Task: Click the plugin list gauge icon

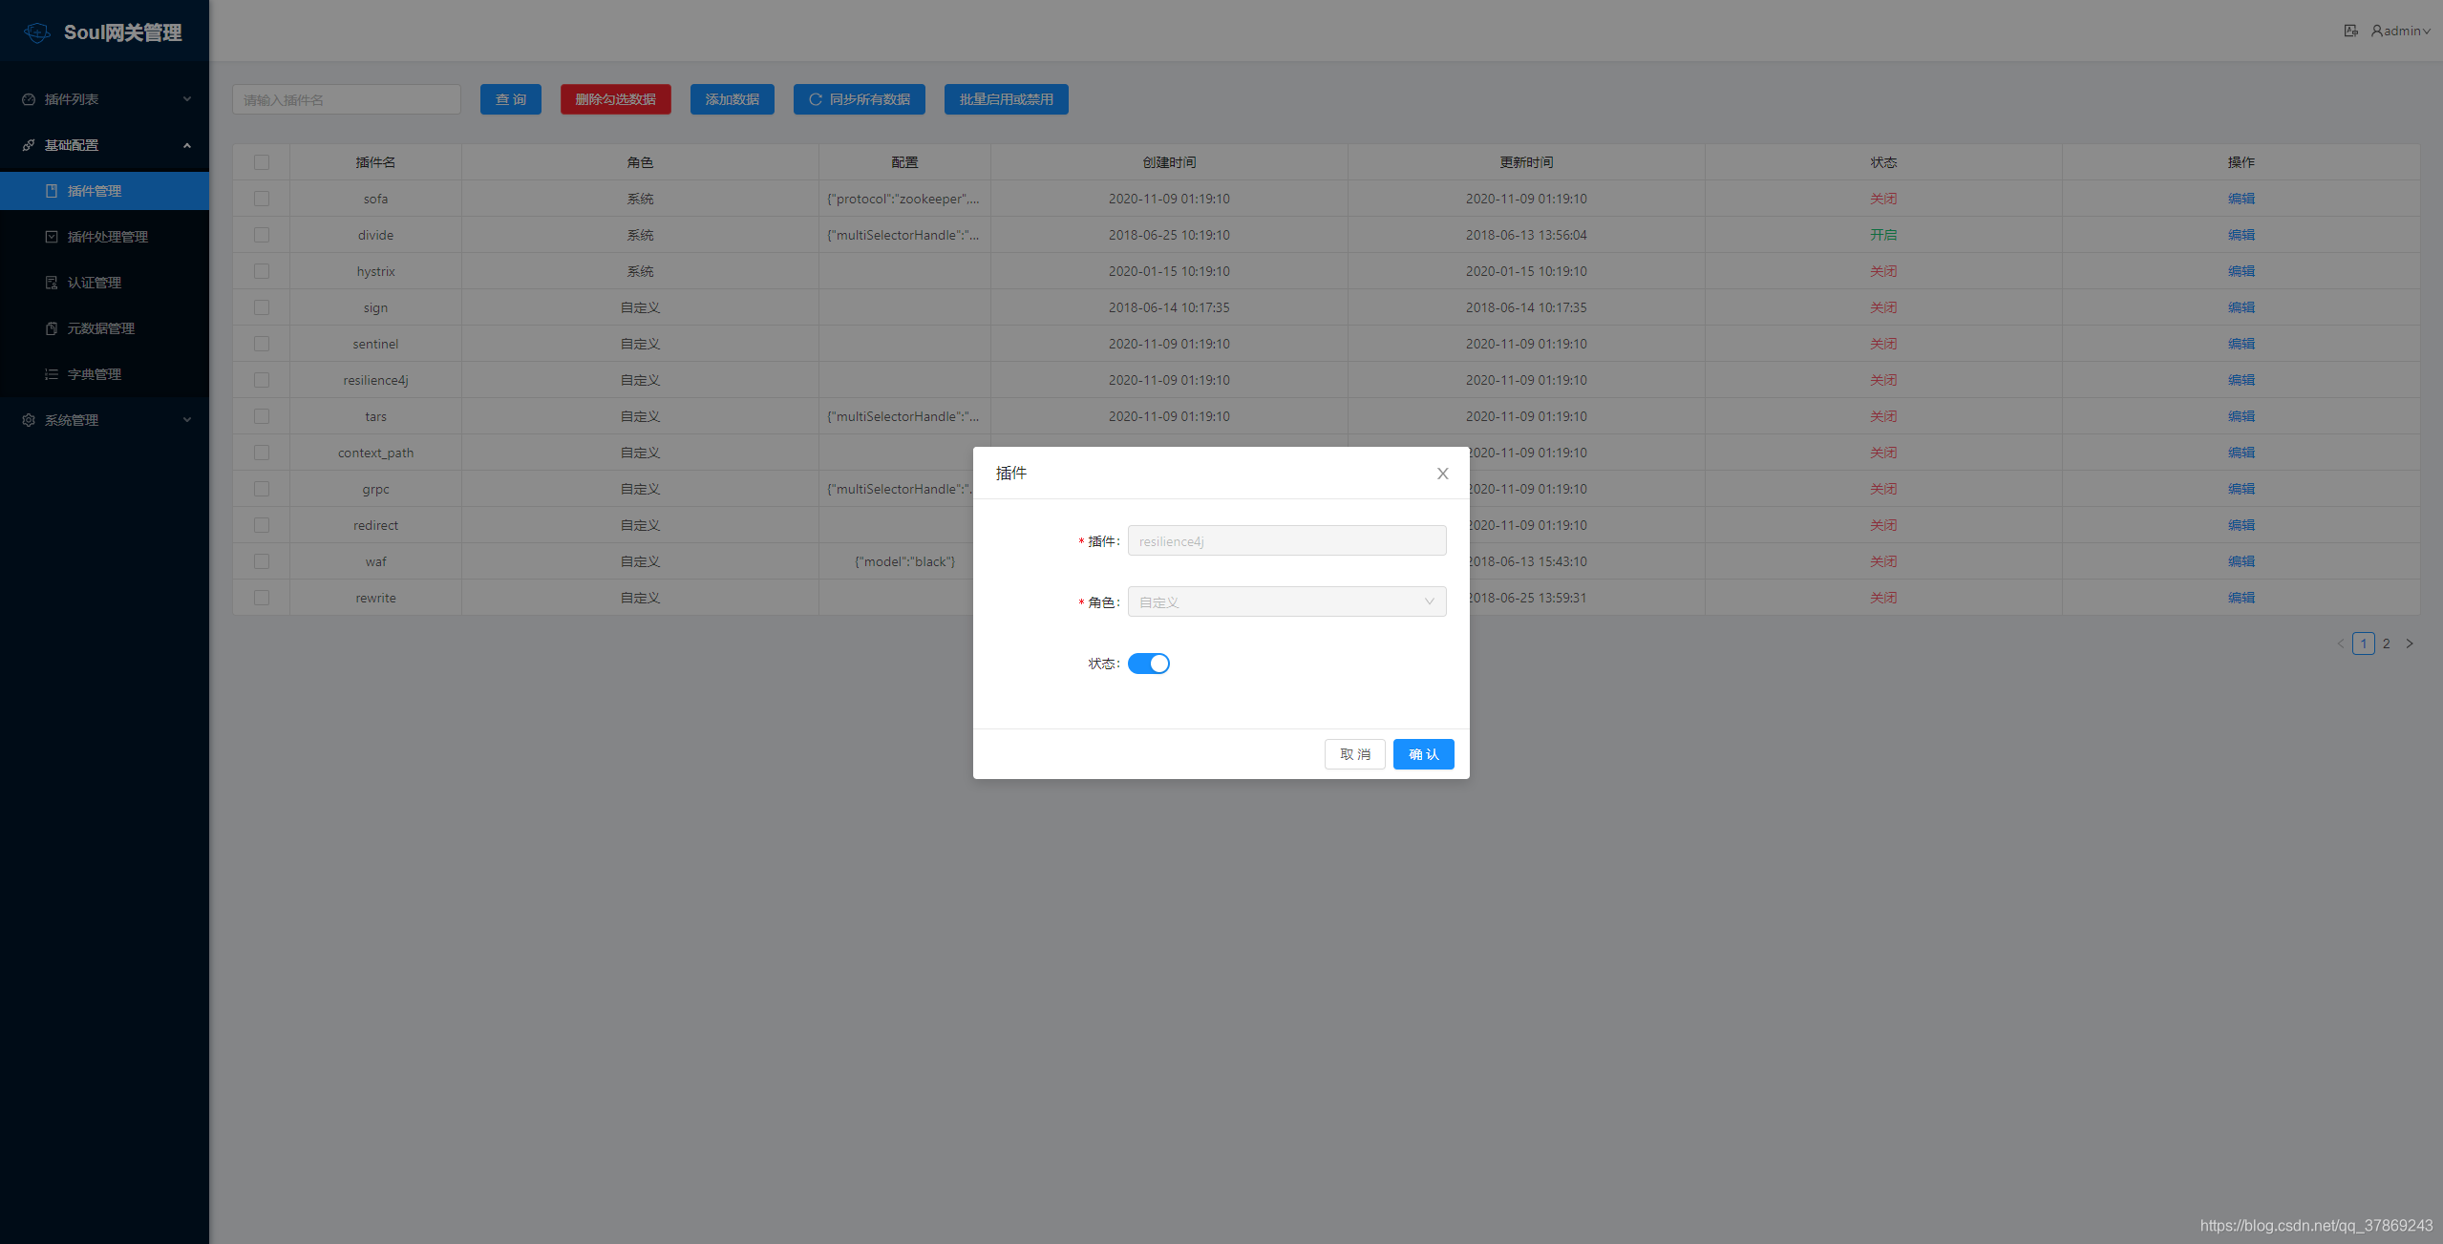Action: tap(29, 99)
